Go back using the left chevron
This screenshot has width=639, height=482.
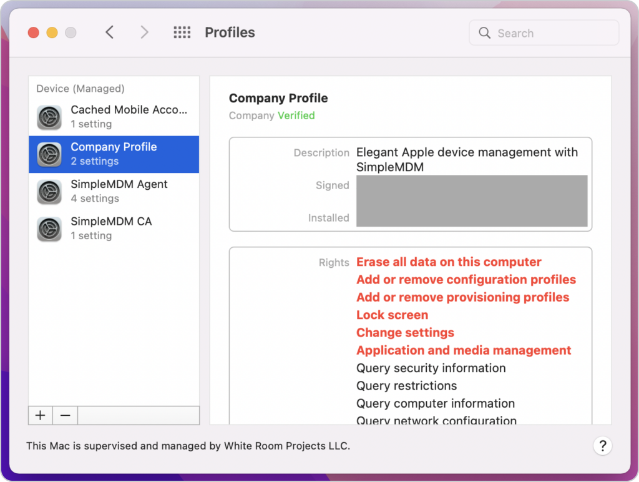pyautogui.click(x=110, y=32)
